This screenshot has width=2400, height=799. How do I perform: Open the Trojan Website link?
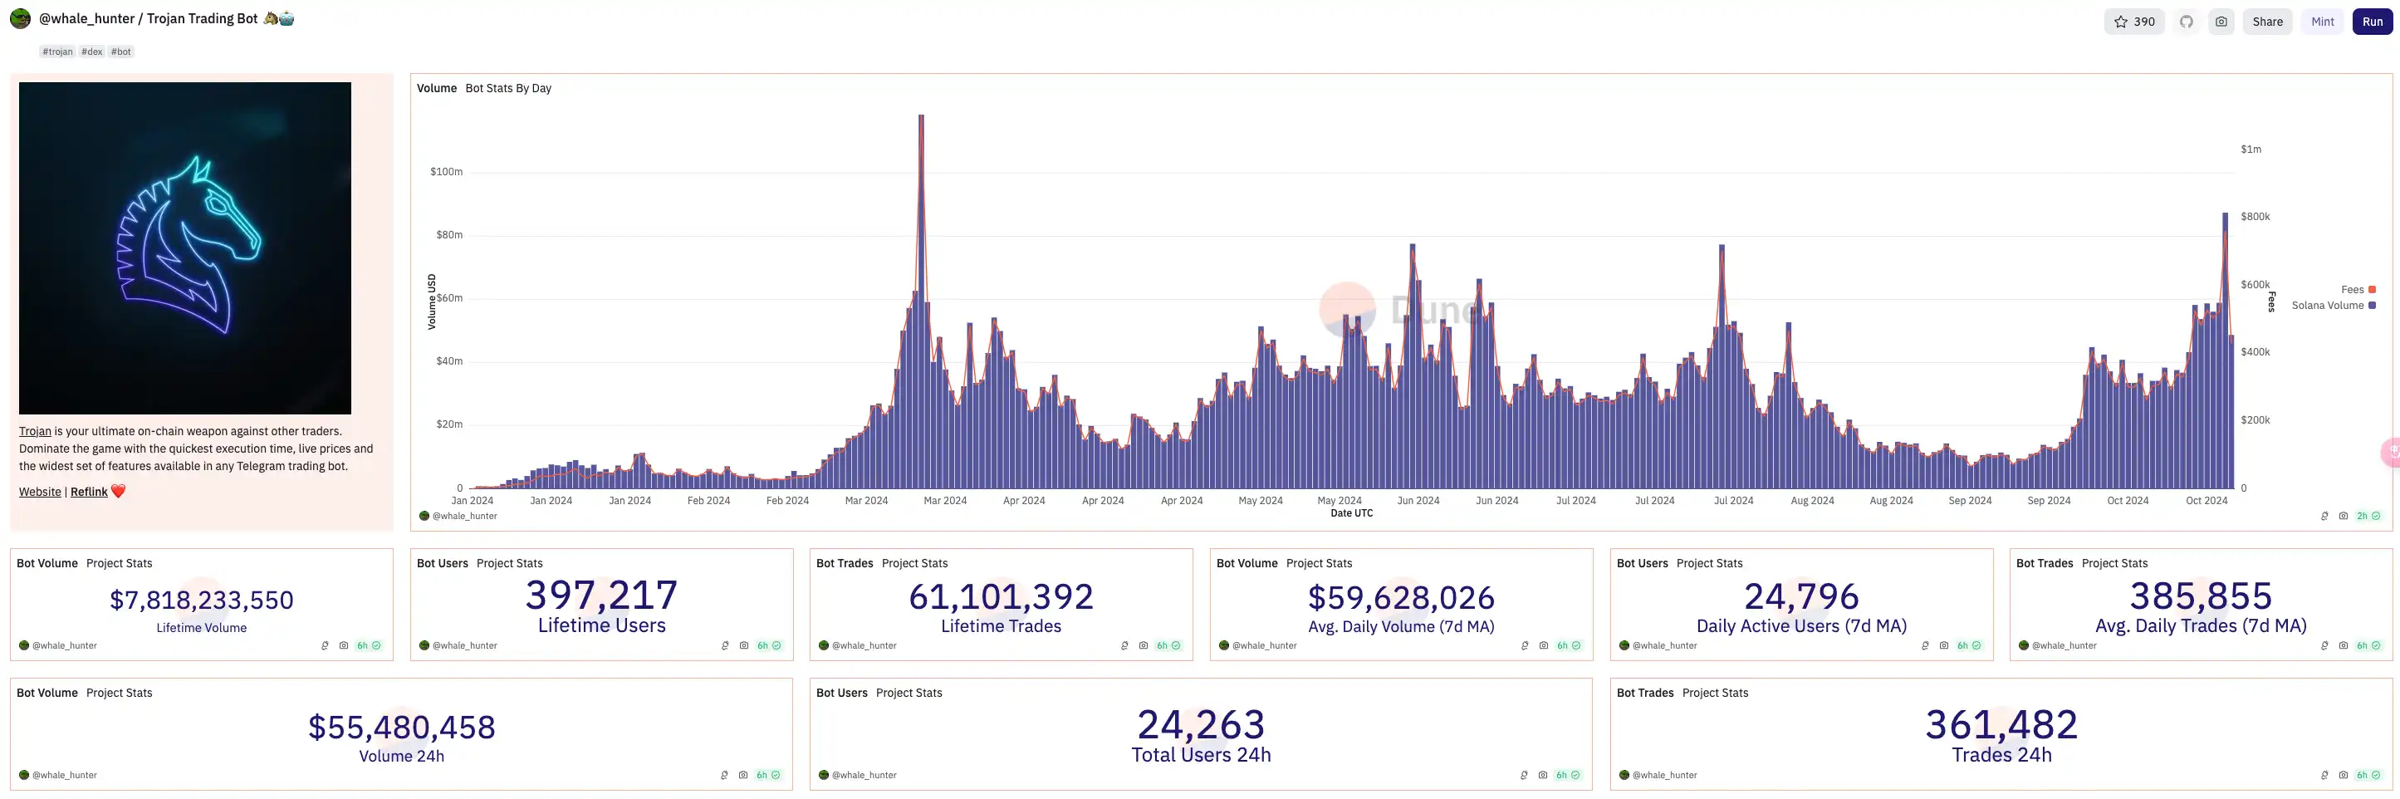(40, 493)
